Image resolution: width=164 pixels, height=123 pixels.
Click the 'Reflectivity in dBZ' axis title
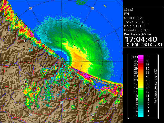pyautogui.click(x=156, y=86)
